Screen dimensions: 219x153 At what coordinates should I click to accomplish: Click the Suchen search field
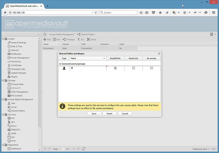coord(118,13)
